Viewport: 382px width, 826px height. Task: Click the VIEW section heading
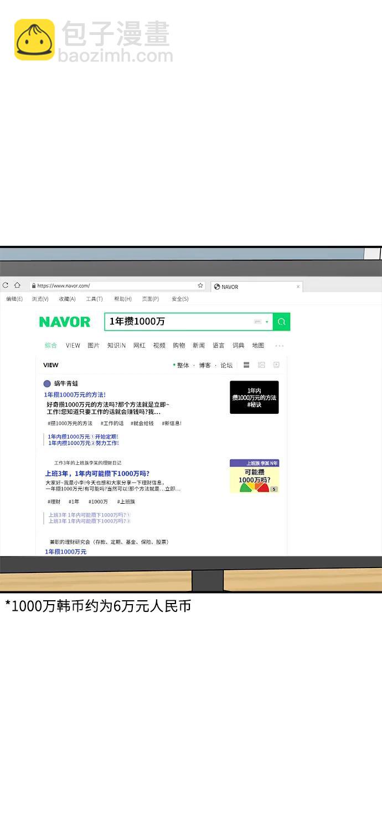pos(50,365)
